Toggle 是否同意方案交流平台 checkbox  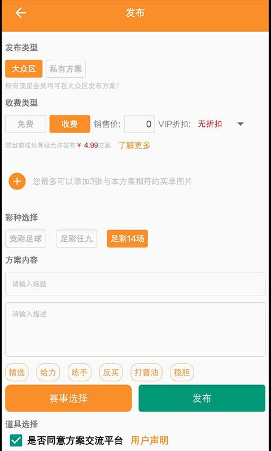pos(16,440)
